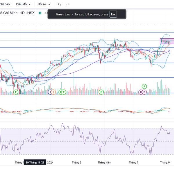Viewport: 174px width, 174px height.
Task: Click the Tháng 9 time axis label
Action: click(x=165, y=163)
